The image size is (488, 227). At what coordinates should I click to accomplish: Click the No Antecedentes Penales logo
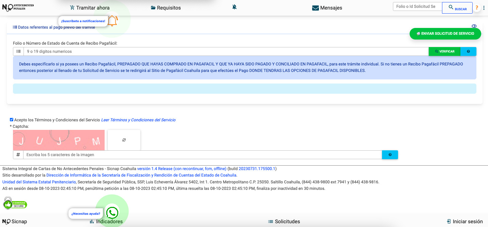point(18,7)
